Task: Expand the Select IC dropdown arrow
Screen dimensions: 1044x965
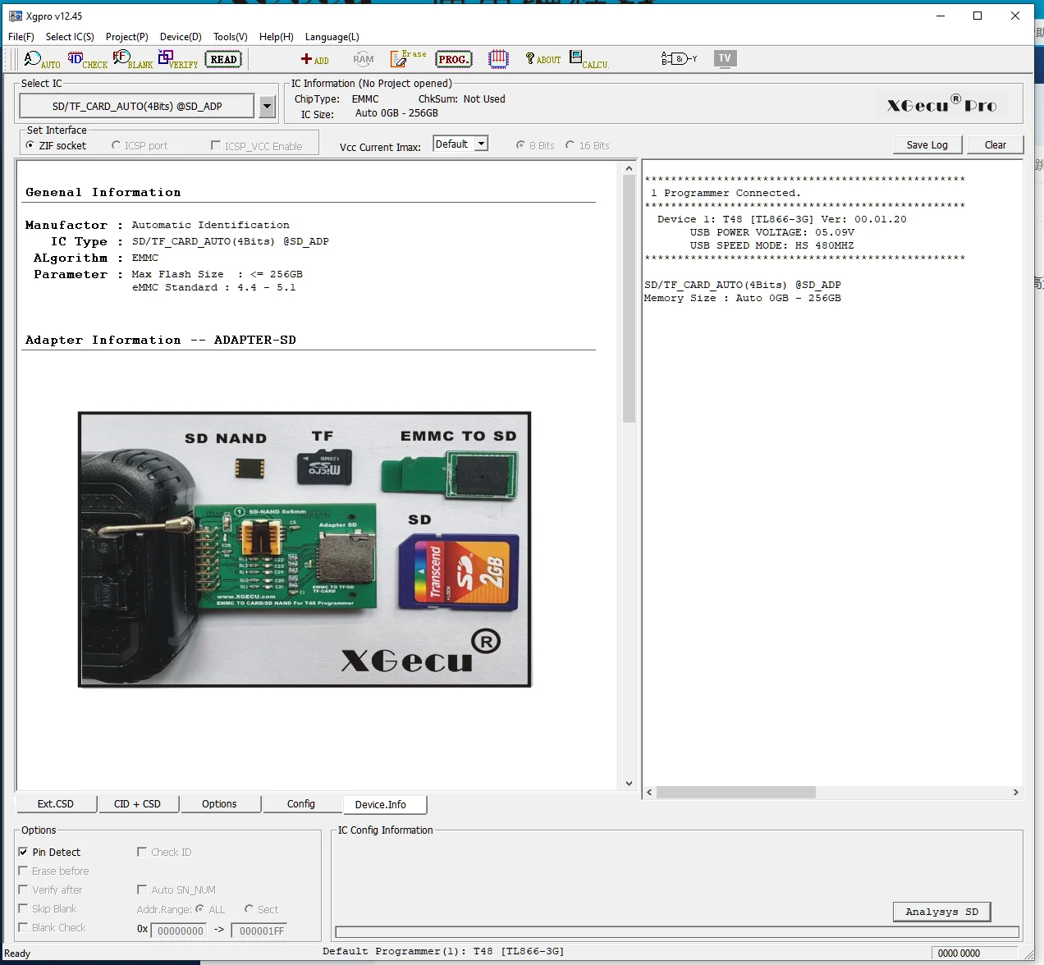Action: pos(267,106)
